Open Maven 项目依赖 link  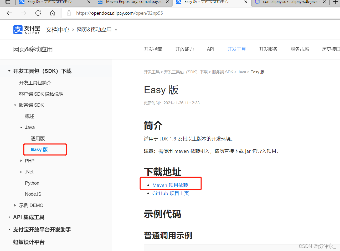click(170, 185)
